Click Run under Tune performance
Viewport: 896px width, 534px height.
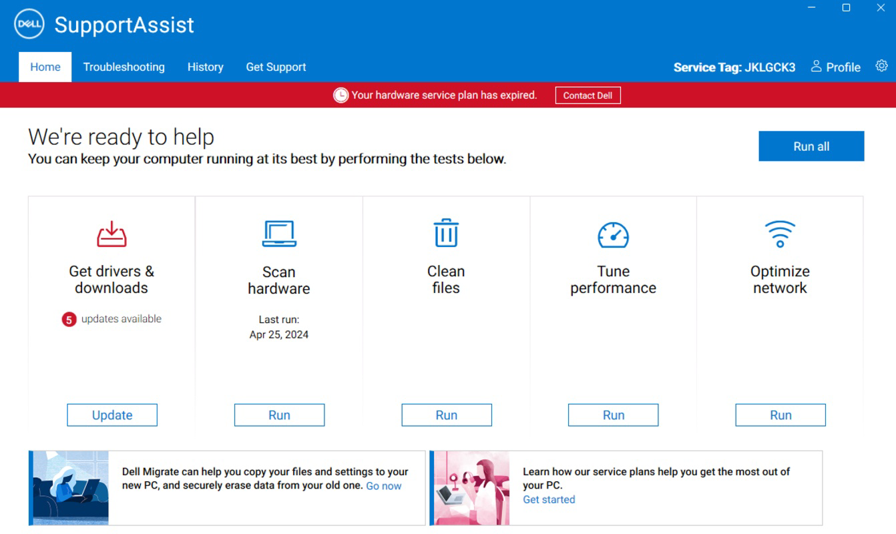(614, 415)
